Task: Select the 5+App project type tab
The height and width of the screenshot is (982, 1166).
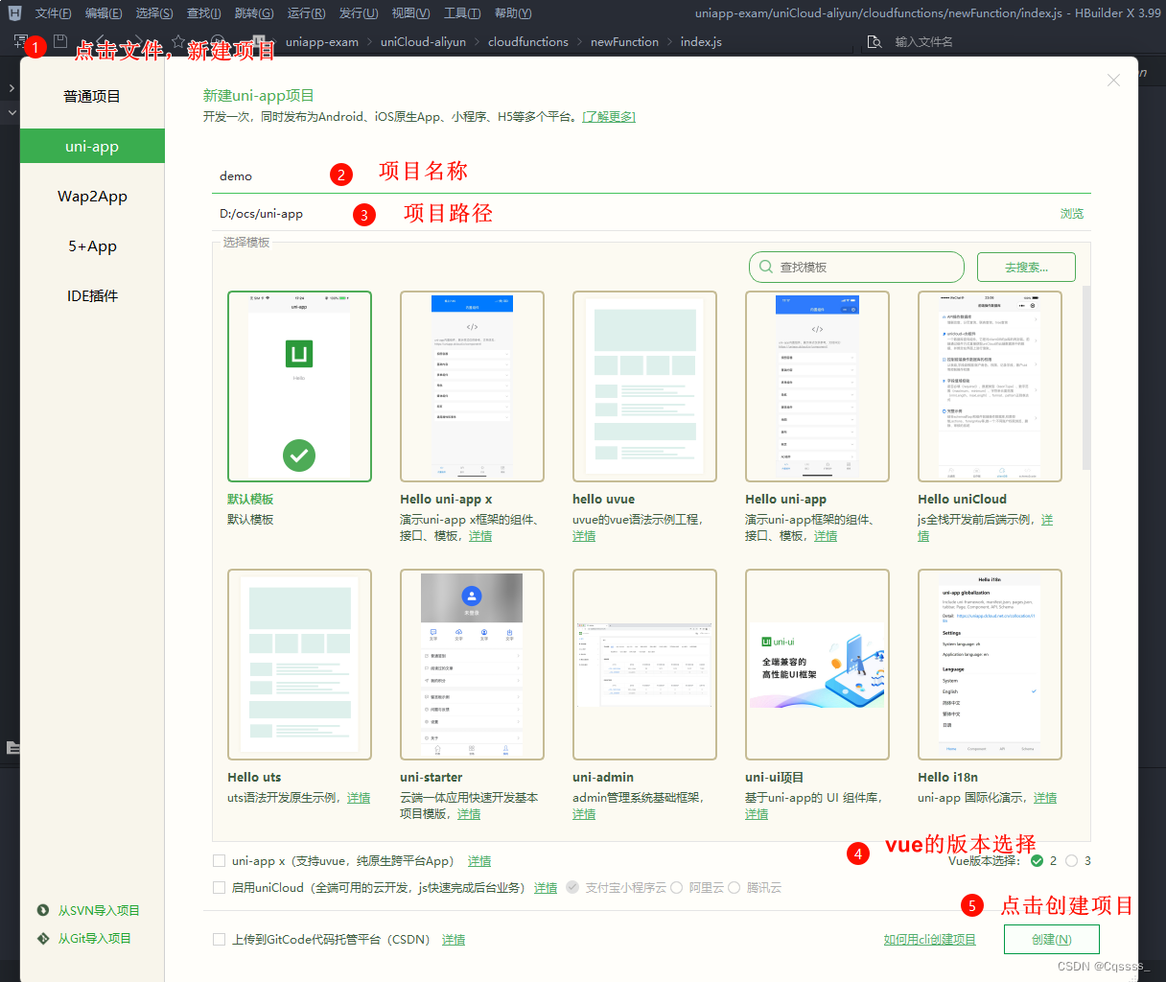Action: (x=92, y=246)
